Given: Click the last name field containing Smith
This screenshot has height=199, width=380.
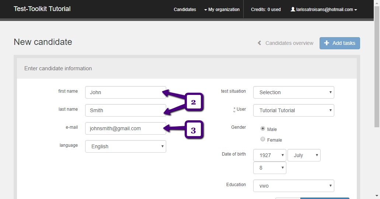Looking at the screenshot, I should click(126, 110).
